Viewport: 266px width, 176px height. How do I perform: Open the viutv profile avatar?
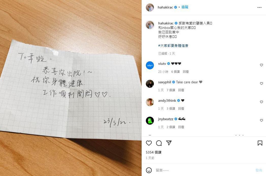150,65
